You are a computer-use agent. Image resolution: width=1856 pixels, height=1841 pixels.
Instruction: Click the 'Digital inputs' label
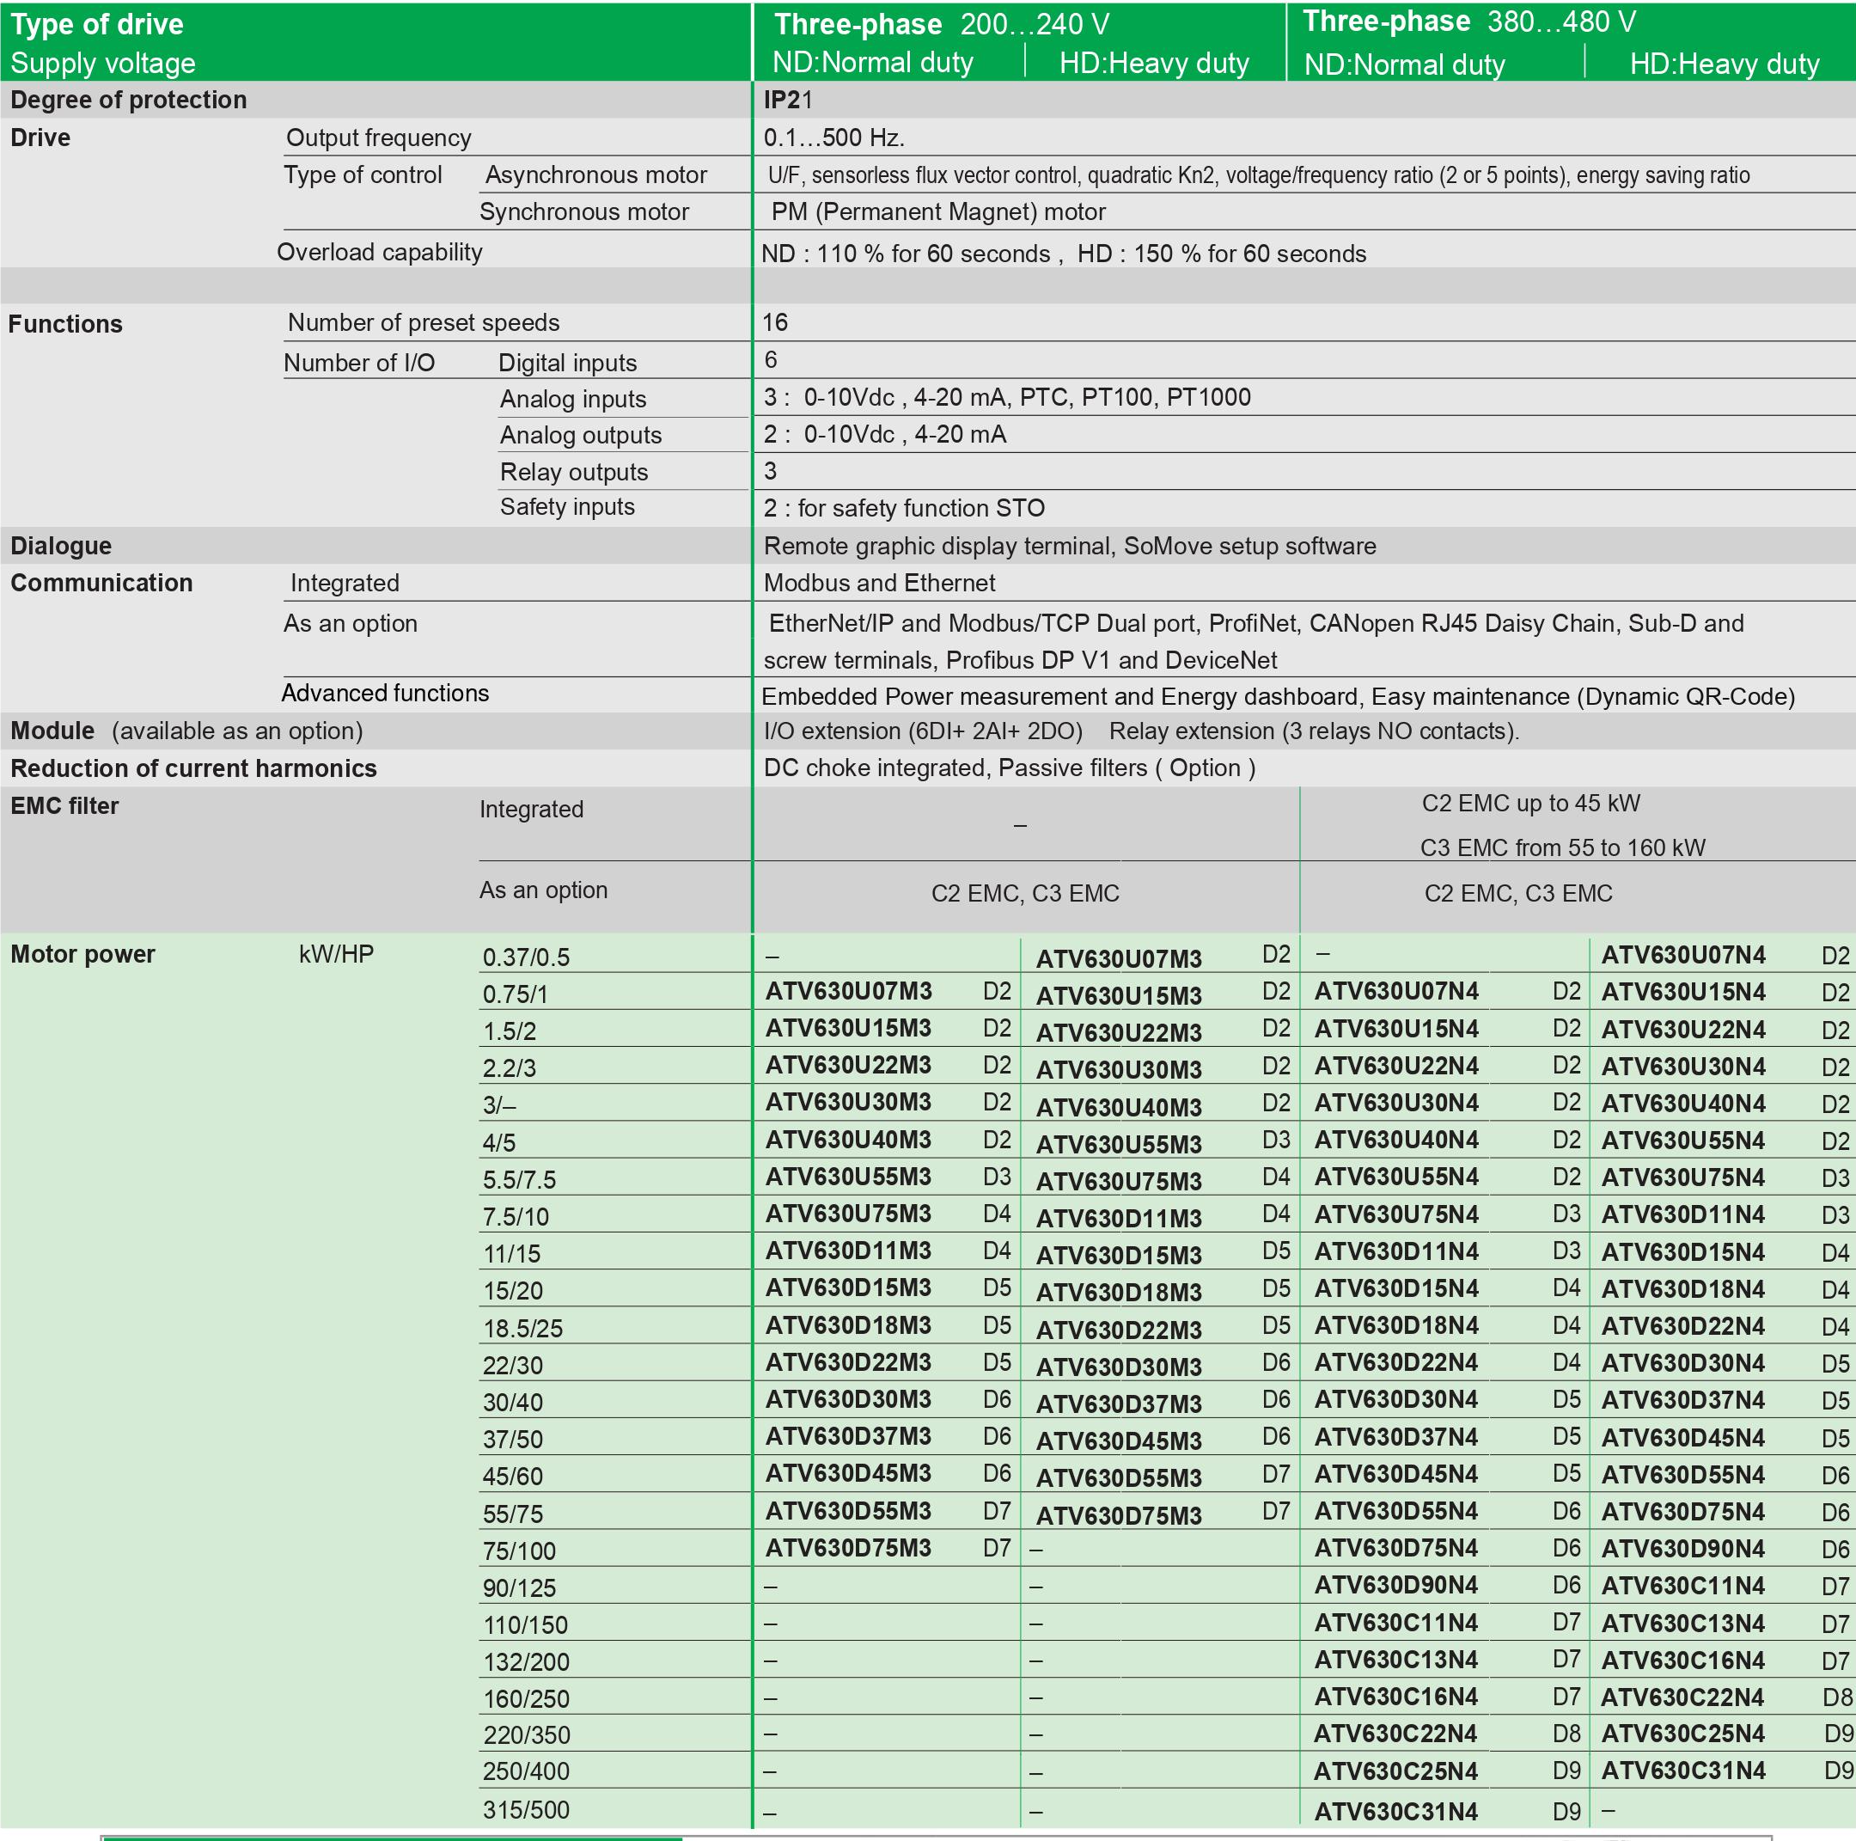point(567,364)
